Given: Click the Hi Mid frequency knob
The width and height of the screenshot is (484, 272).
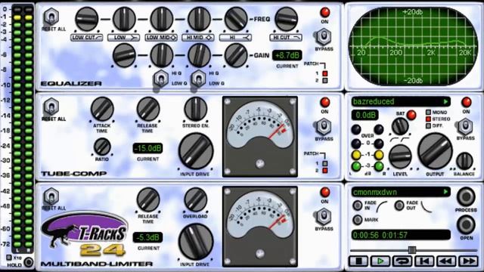Looking at the screenshot, I should tap(199, 19).
